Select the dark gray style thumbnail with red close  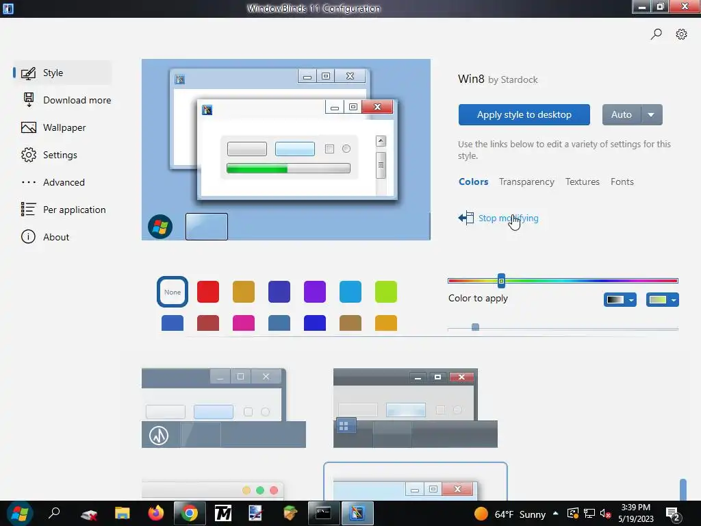pos(416,408)
